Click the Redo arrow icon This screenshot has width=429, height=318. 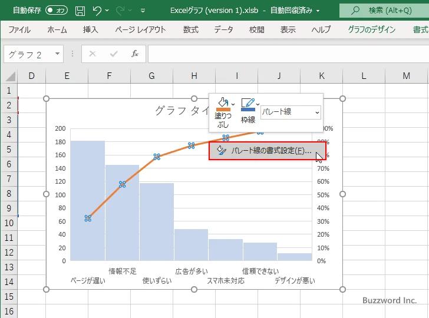click(120, 11)
